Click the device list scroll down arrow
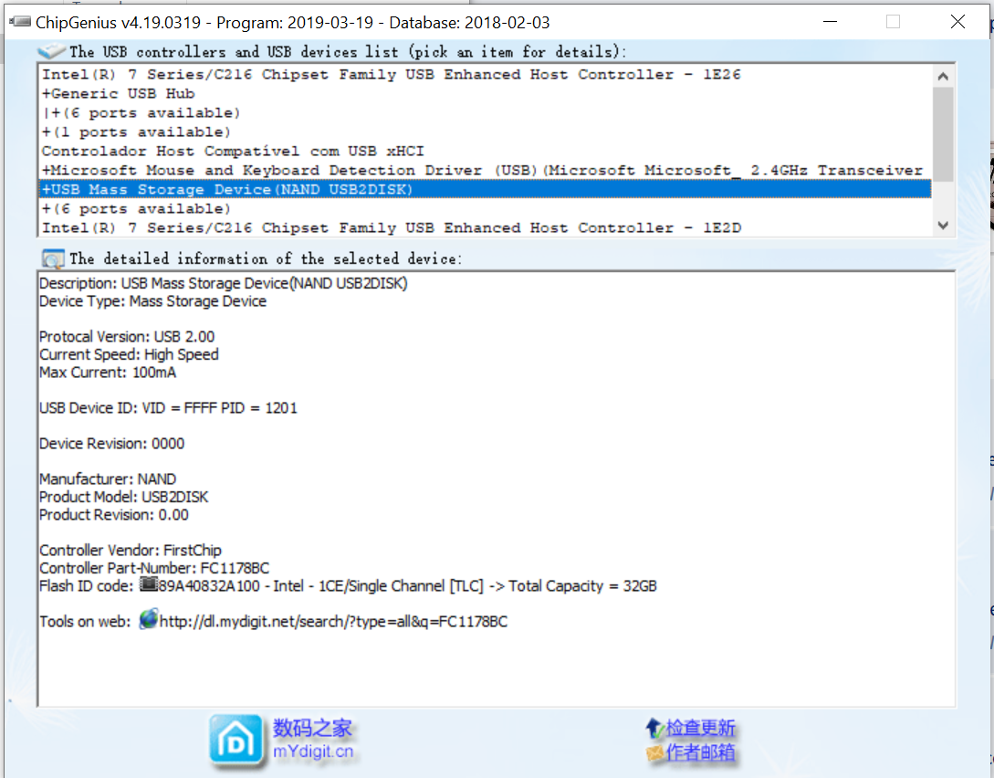This screenshot has width=994, height=778. coord(943,226)
